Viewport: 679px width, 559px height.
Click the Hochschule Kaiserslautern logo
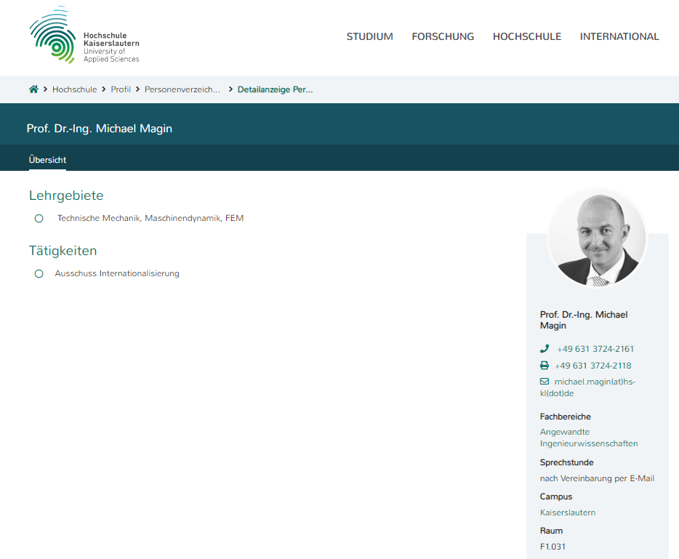[84, 36]
